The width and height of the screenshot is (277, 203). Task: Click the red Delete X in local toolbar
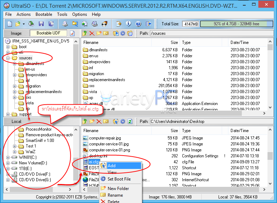click(99, 122)
